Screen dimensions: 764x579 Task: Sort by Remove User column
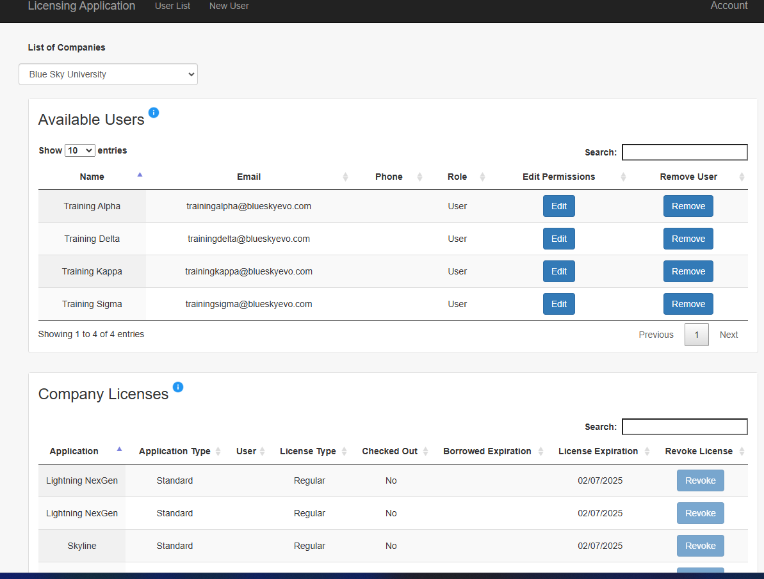688,177
